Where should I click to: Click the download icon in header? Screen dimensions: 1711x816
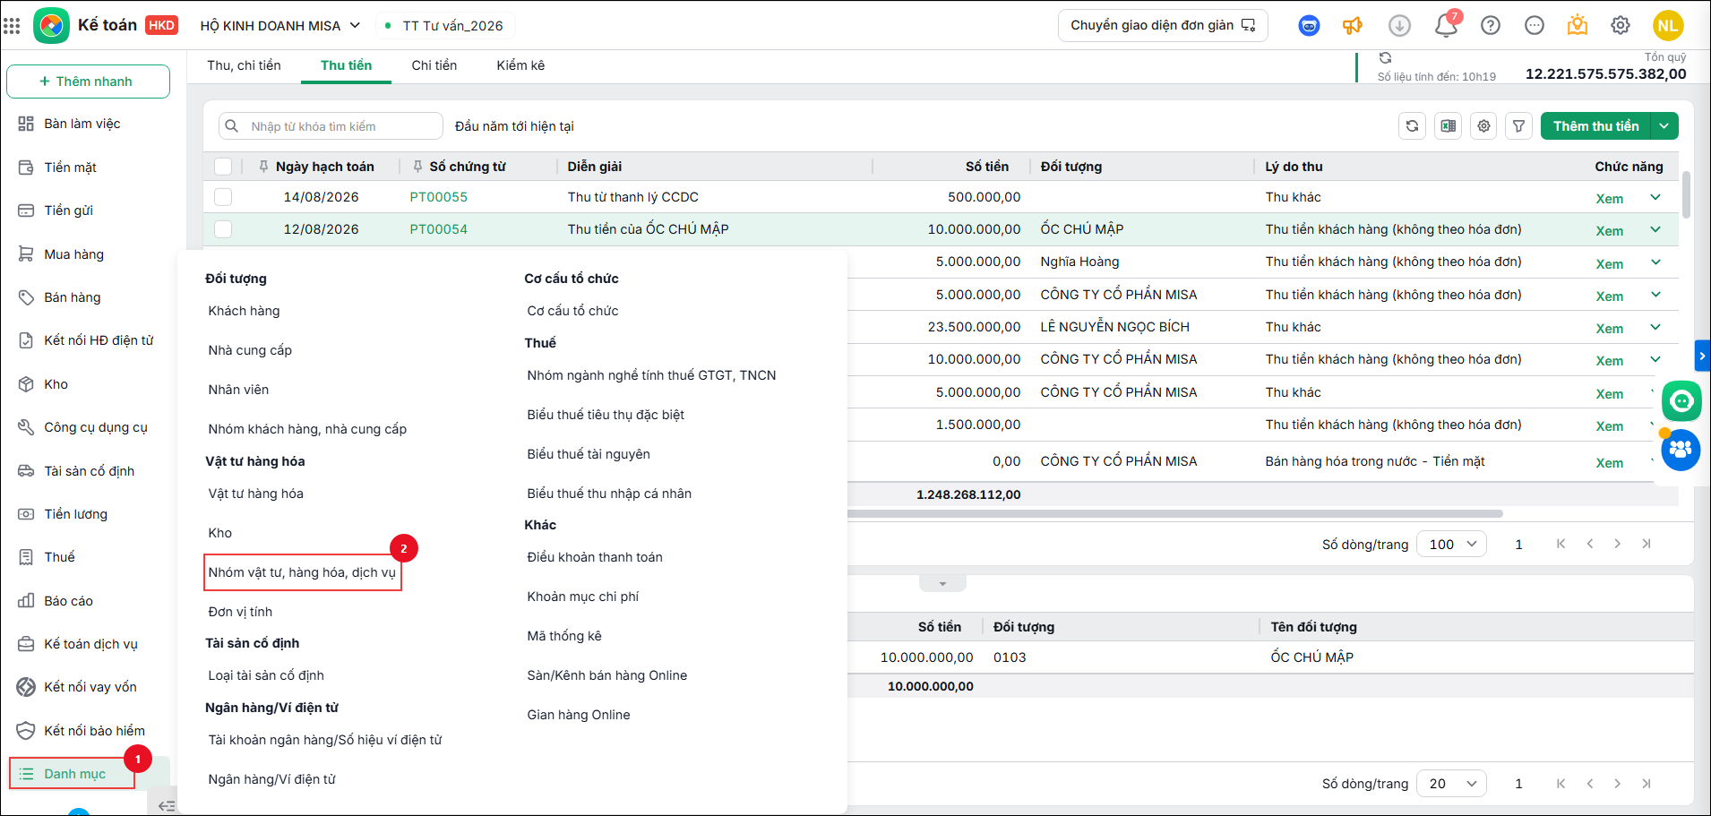coord(1399,26)
